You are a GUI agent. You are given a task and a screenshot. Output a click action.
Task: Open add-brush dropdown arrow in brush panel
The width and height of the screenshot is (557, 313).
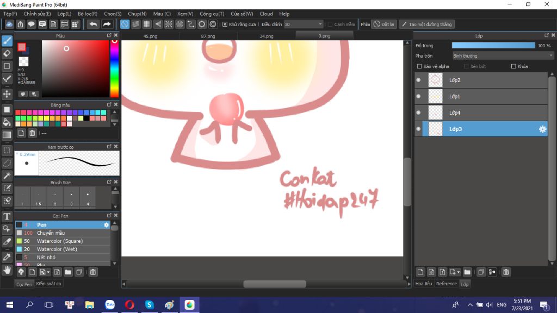48,272
